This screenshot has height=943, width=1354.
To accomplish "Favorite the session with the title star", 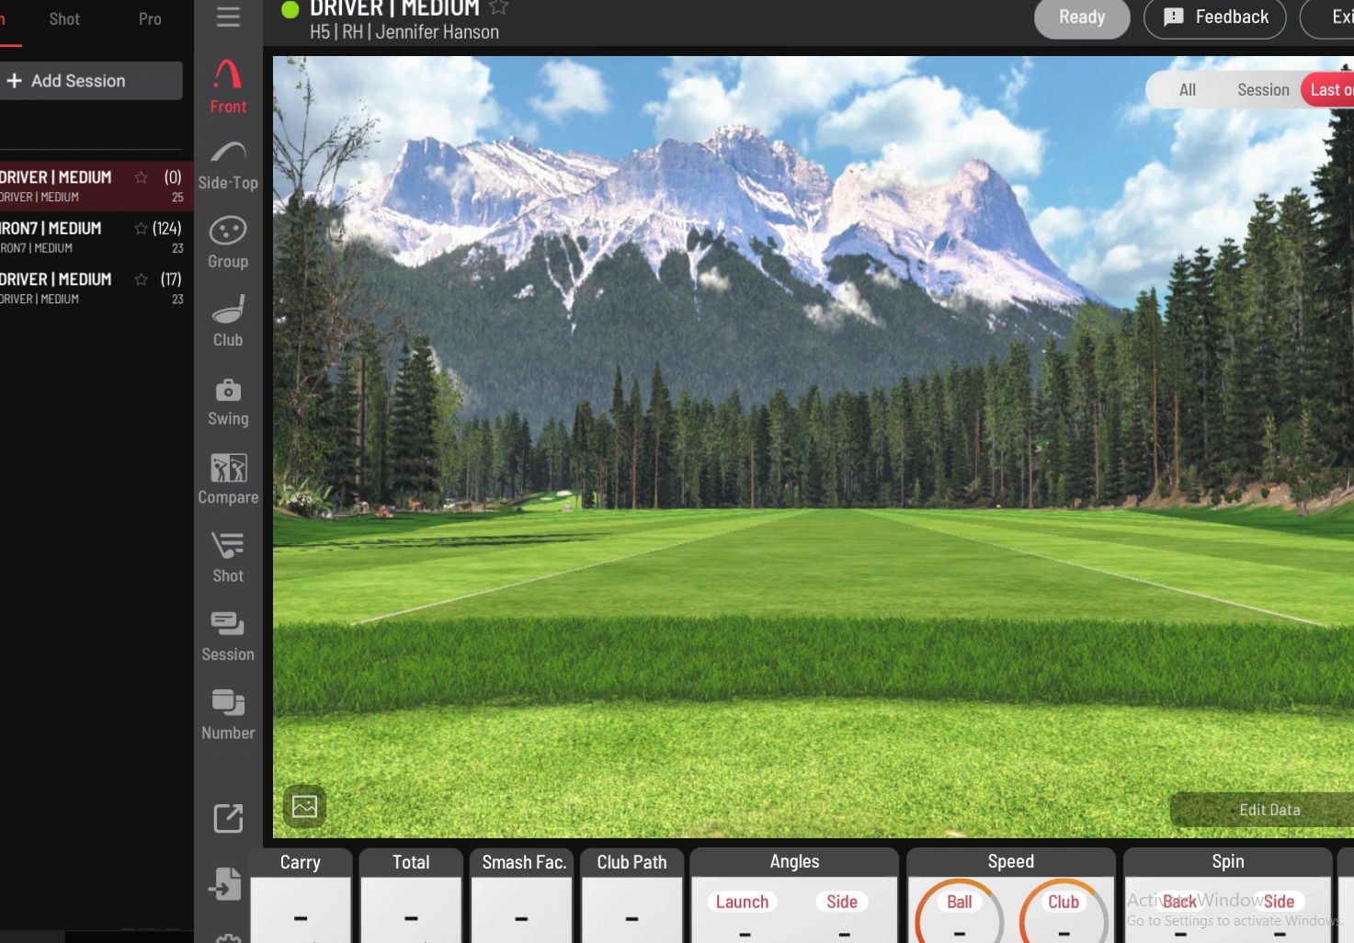I will [x=498, y=7].
